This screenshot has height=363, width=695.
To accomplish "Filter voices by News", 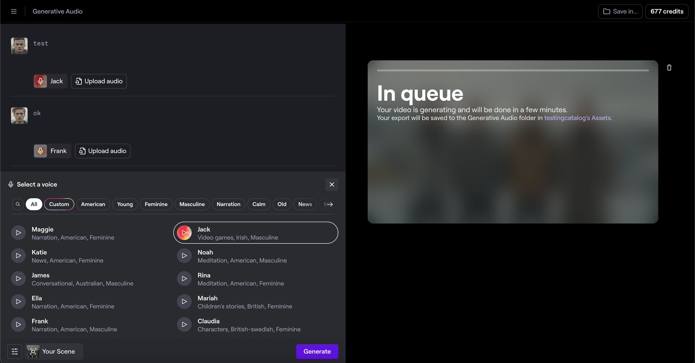I will tap(305, 204).
